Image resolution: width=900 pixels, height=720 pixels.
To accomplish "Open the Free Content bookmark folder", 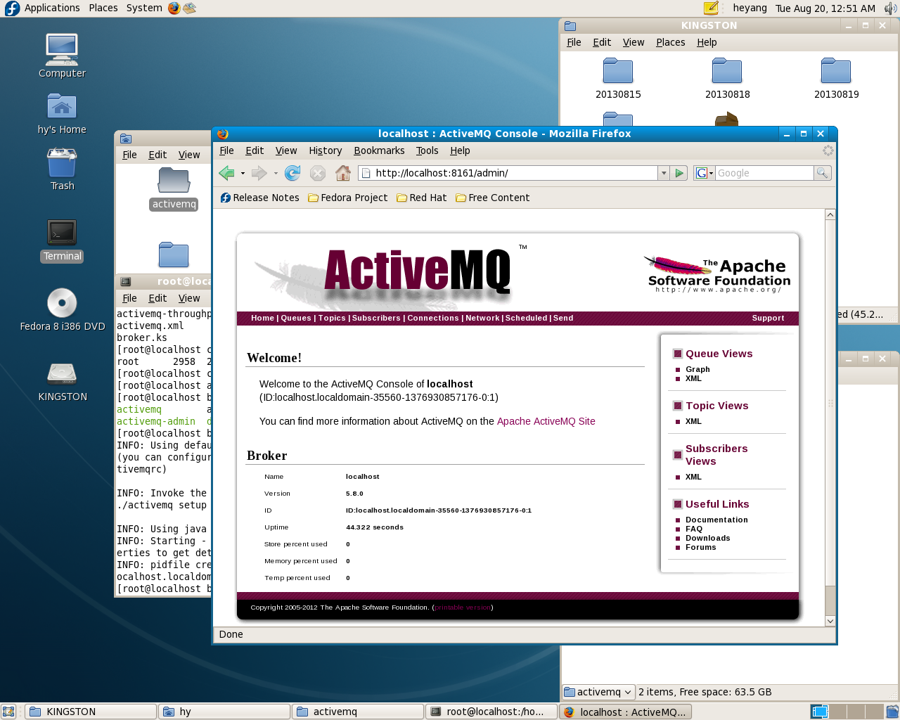I will [493, 198].
